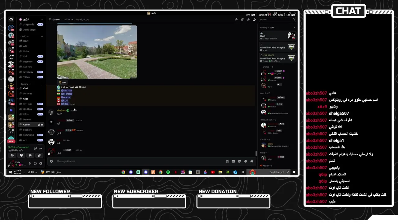The height and width of the screenshot is (224, 398).
Task: Click the @abo3zoz mention
Action: point(67,91)
